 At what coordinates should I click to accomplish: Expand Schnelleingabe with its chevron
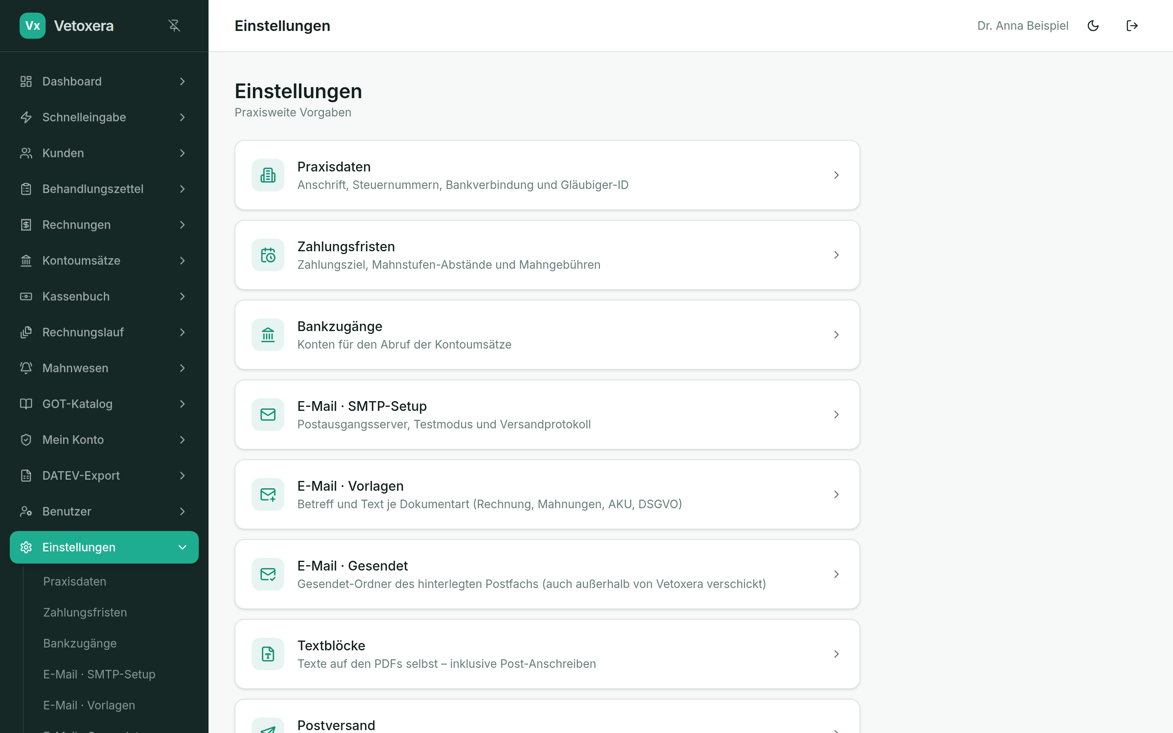click(x=182, y=117)
